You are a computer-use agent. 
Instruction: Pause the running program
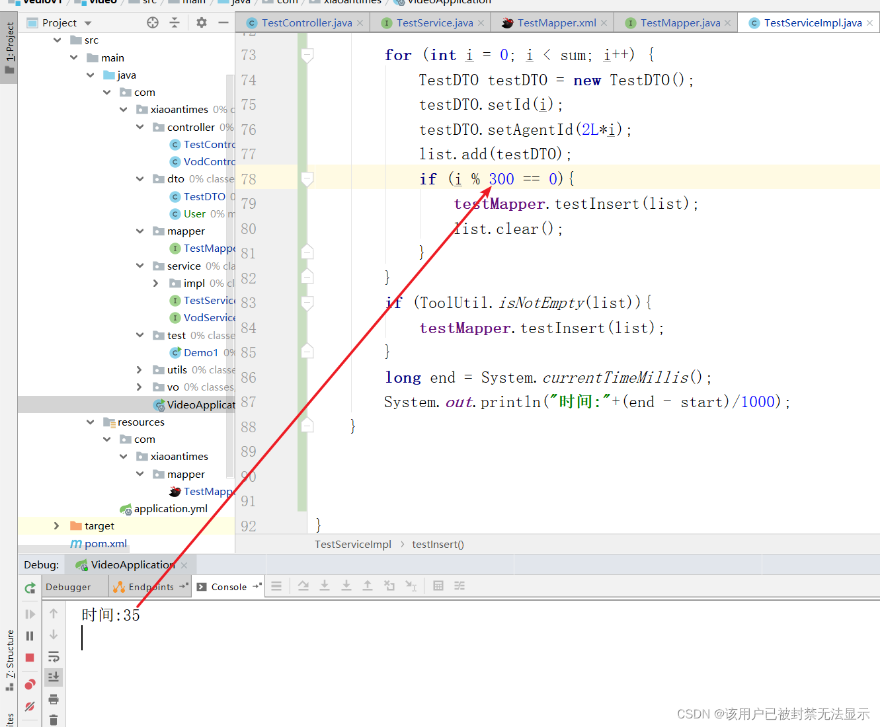30,636
